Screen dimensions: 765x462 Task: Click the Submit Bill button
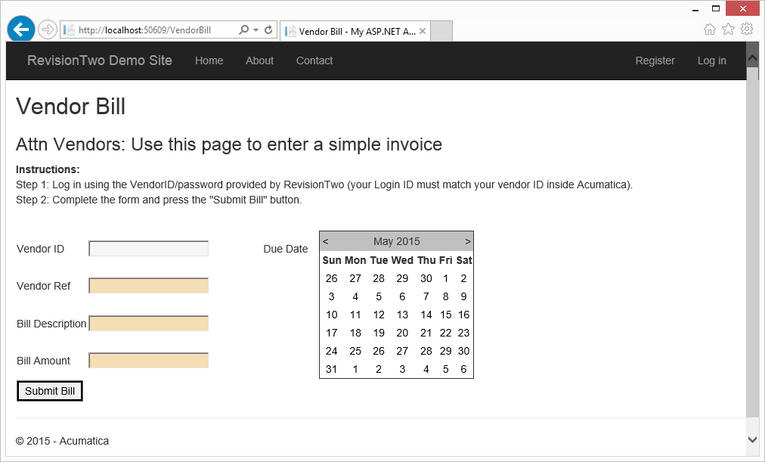pos(50,391)
